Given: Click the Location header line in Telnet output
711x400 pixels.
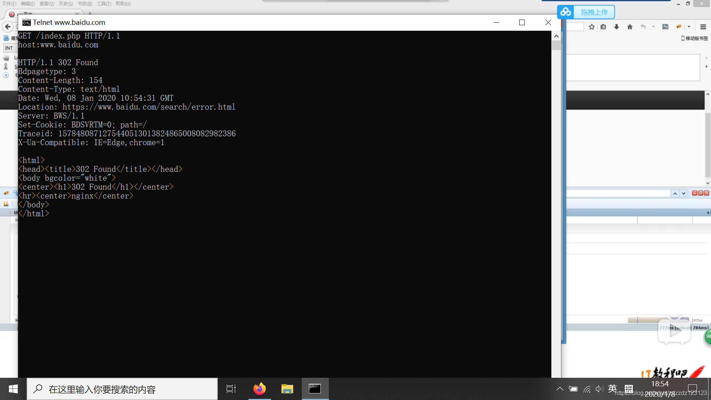Looking at the screenshot, I should [127, 107].
